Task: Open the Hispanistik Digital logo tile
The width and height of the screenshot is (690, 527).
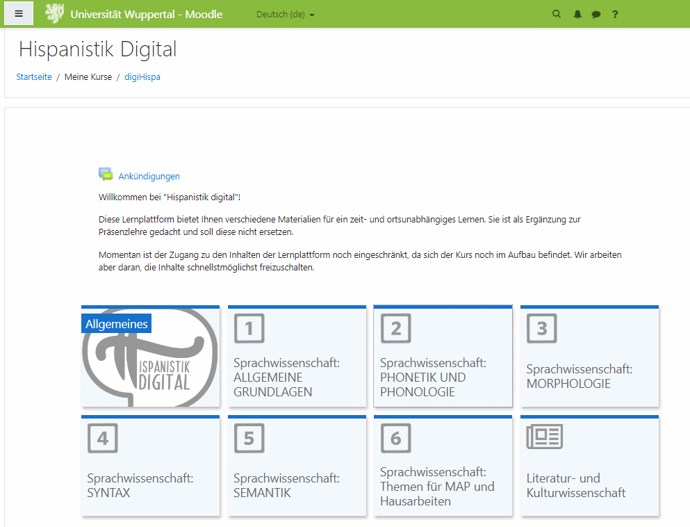Action: coord(151,357)
